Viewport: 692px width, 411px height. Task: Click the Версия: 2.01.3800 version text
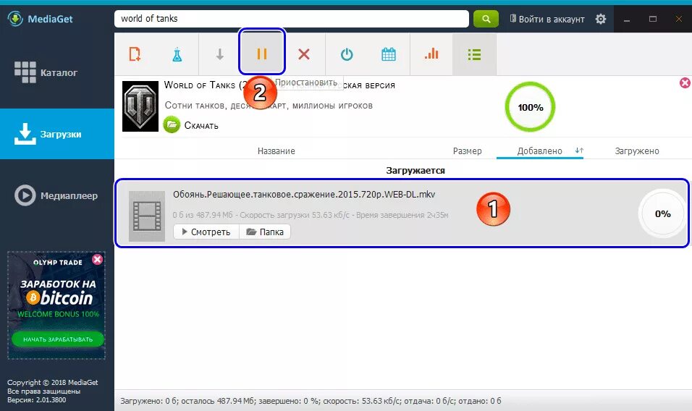pyautogui.click(x=37, y=400)
